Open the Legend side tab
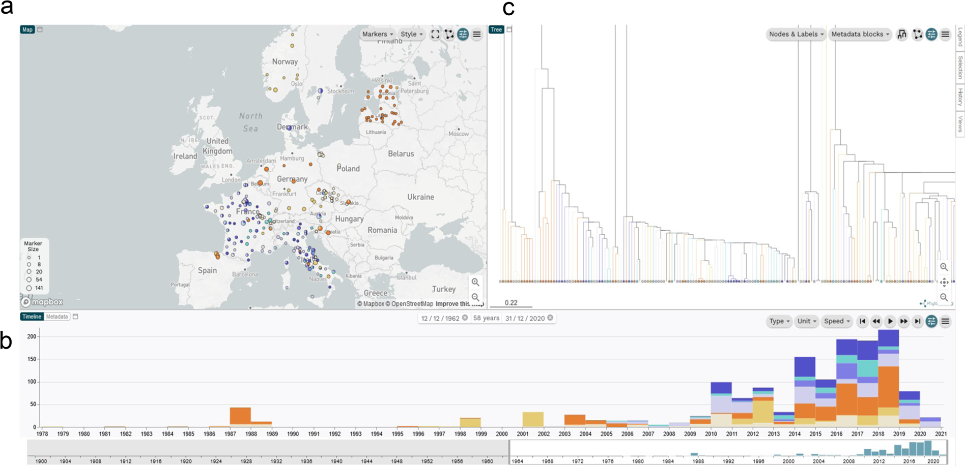The height and width of the screenshot is (467, 965). tap(960, 37)
